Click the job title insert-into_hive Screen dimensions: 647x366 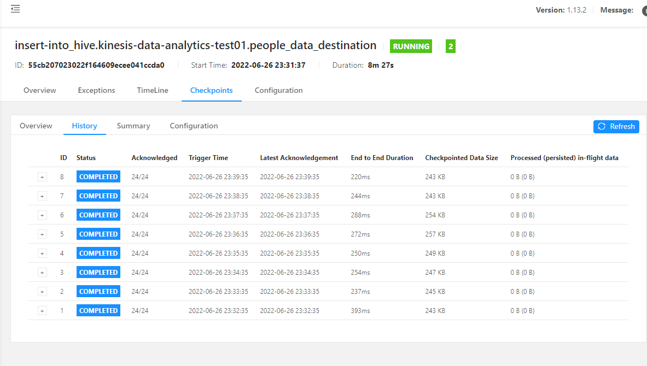point(196,45)
